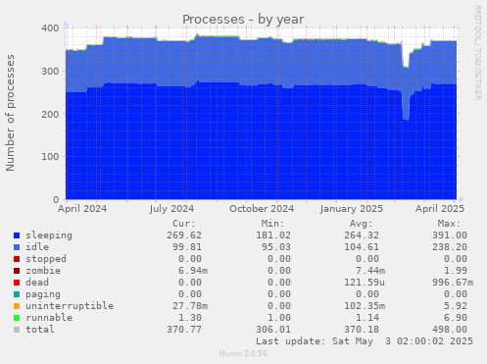This screenshot has height=364, width=487.
Task: Select runnable maximum value 6.90
Action: coord(456,318)
